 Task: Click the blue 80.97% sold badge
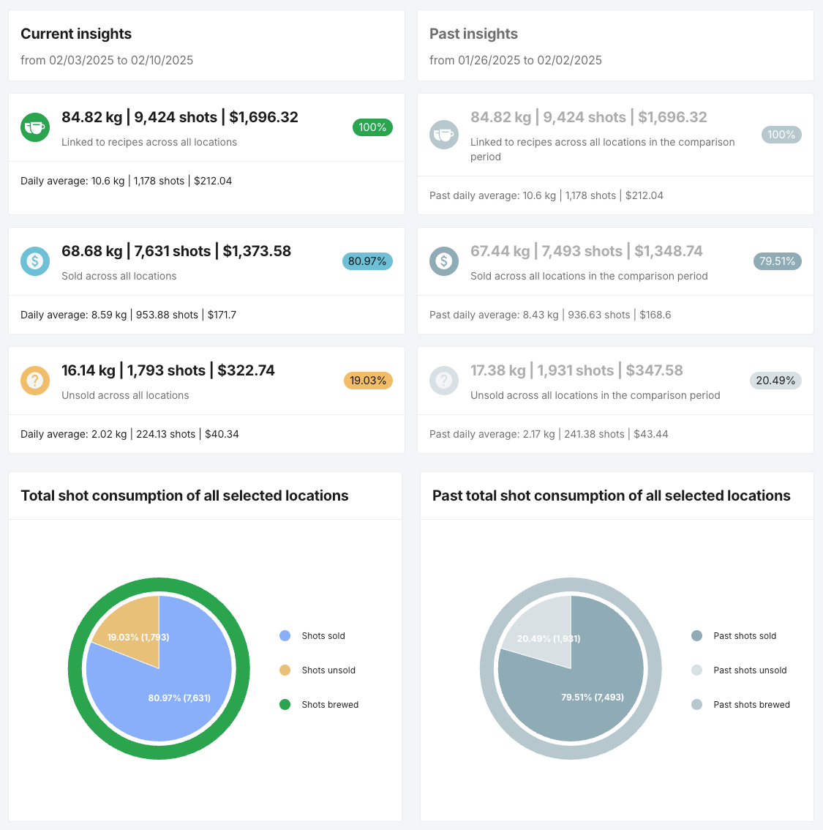pyautogui.click(x=367, y=261)
